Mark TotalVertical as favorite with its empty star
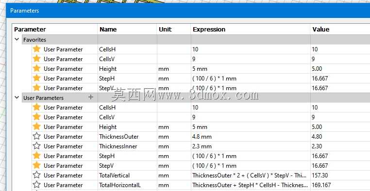Screen dimensions: 370x191 pyautogui.click(x=36, y=175)
